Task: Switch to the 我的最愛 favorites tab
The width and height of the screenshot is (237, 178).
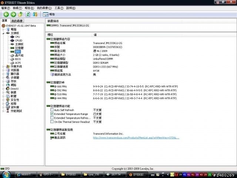Action: click(x=17, y=21)
